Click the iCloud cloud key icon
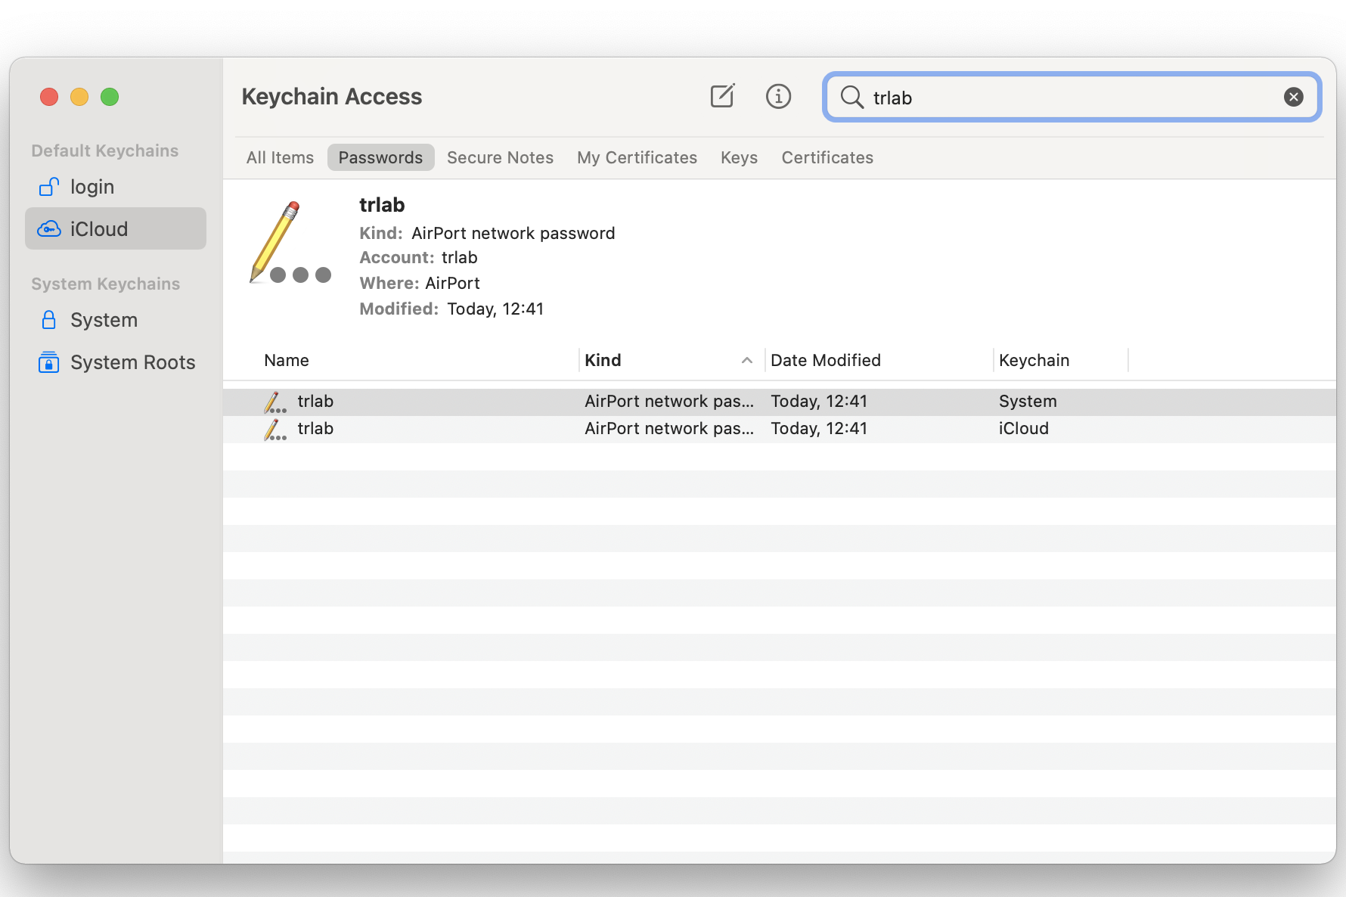This screenshot has width=1346, height=897. click(49, 228)
